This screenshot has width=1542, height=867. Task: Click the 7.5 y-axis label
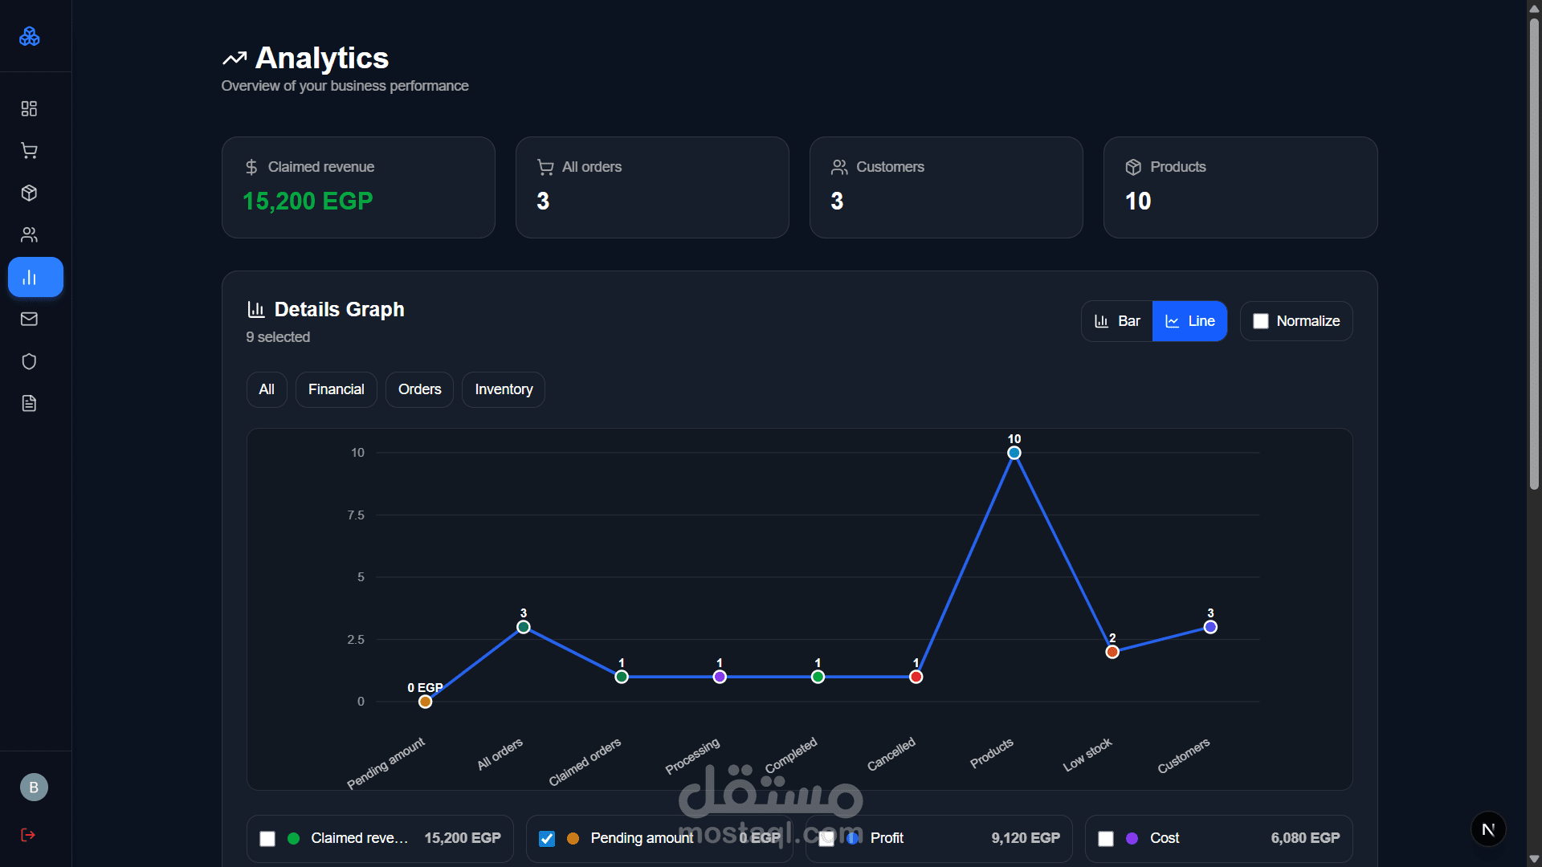(356, 515)
